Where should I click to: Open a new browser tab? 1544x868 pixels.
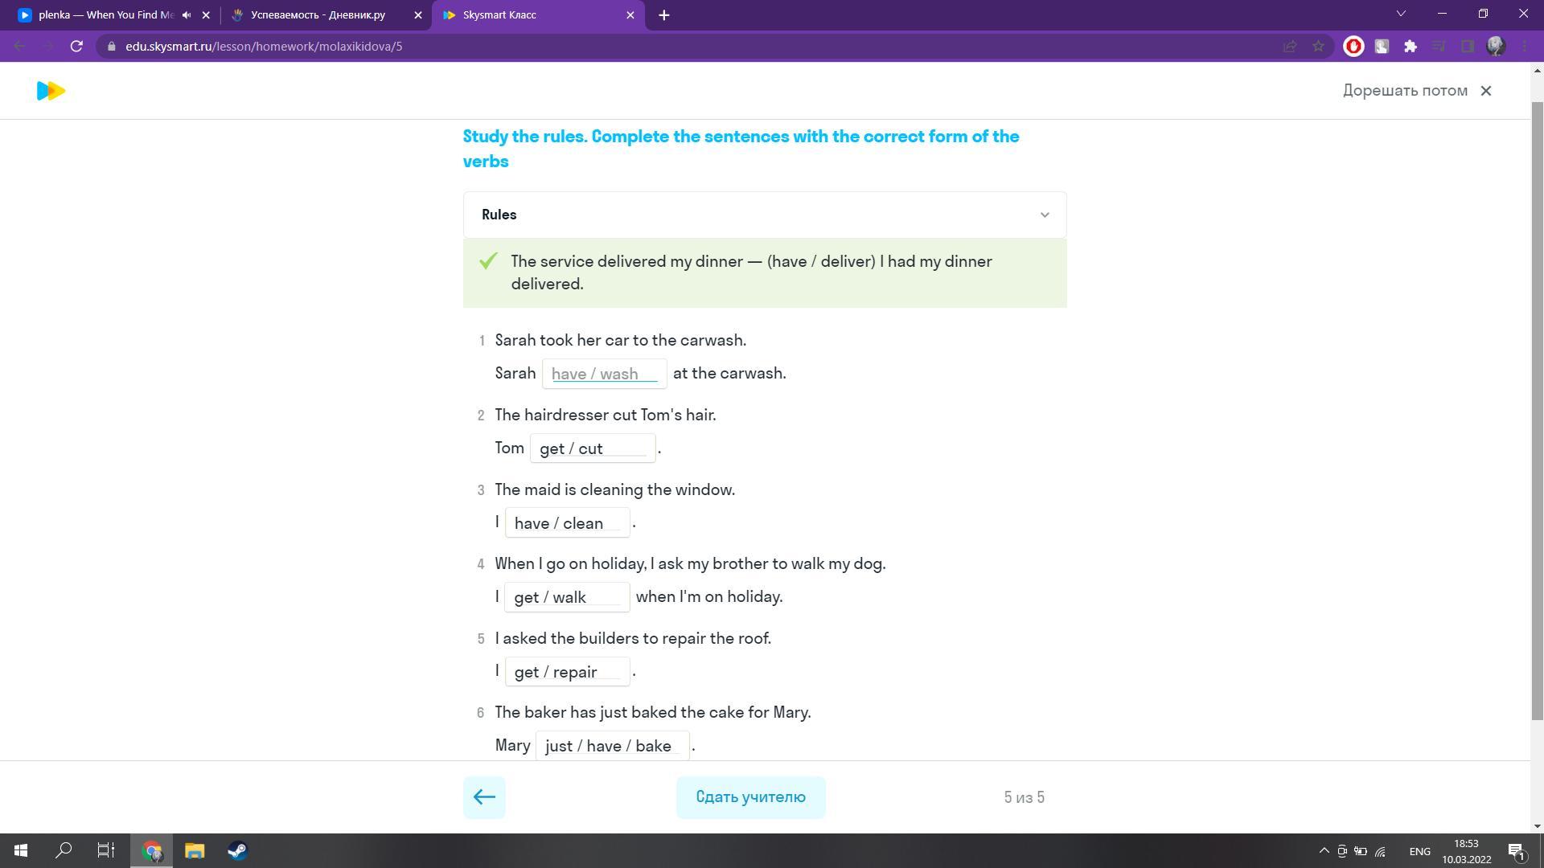pos(663,15)
